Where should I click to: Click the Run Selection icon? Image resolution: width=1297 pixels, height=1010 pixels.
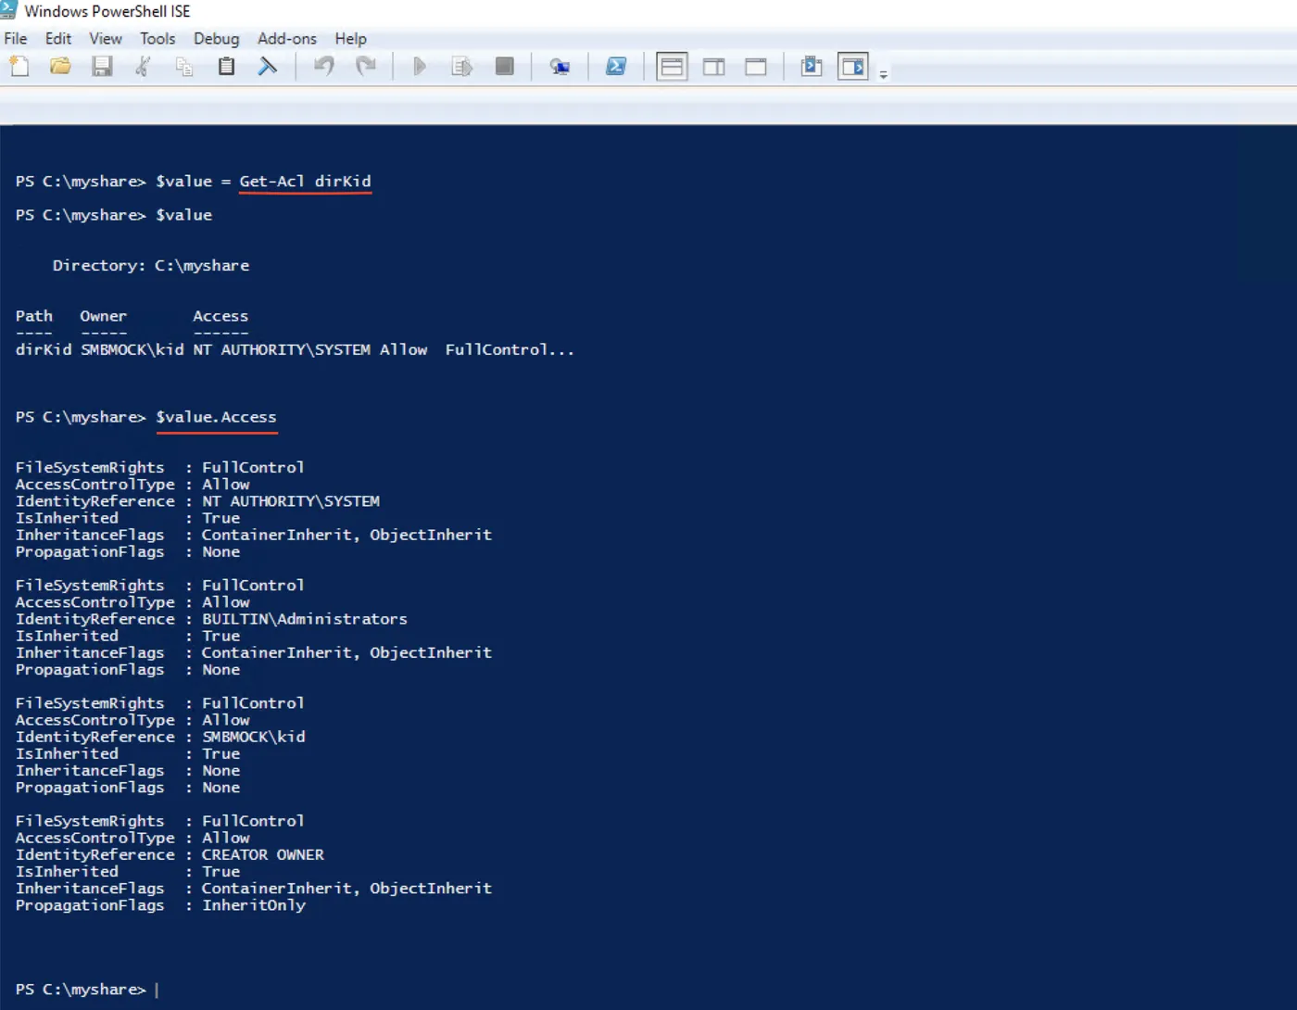(461, 67)
